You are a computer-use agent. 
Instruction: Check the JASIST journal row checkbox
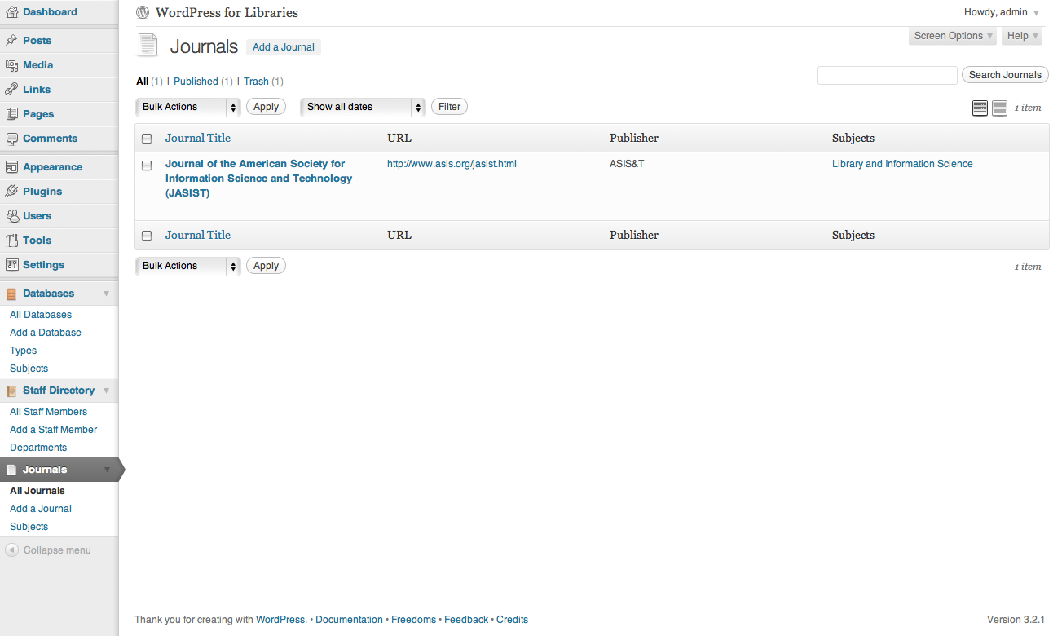point(147,165)
